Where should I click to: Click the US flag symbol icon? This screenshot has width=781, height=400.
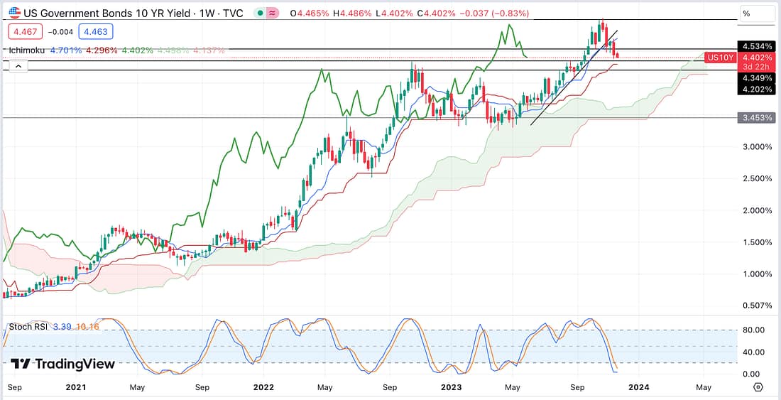14,13
